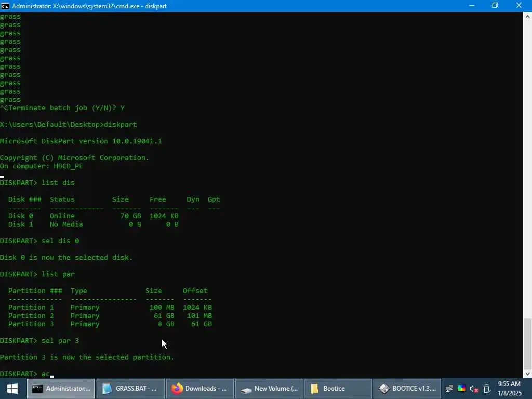Restore down the cmd window
The width and height of the screenshot is (532, 399).
click(x=495, y=5)
